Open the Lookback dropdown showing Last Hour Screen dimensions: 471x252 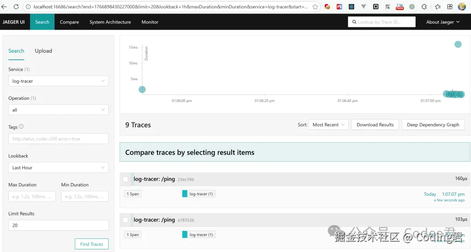pos(58,167)
